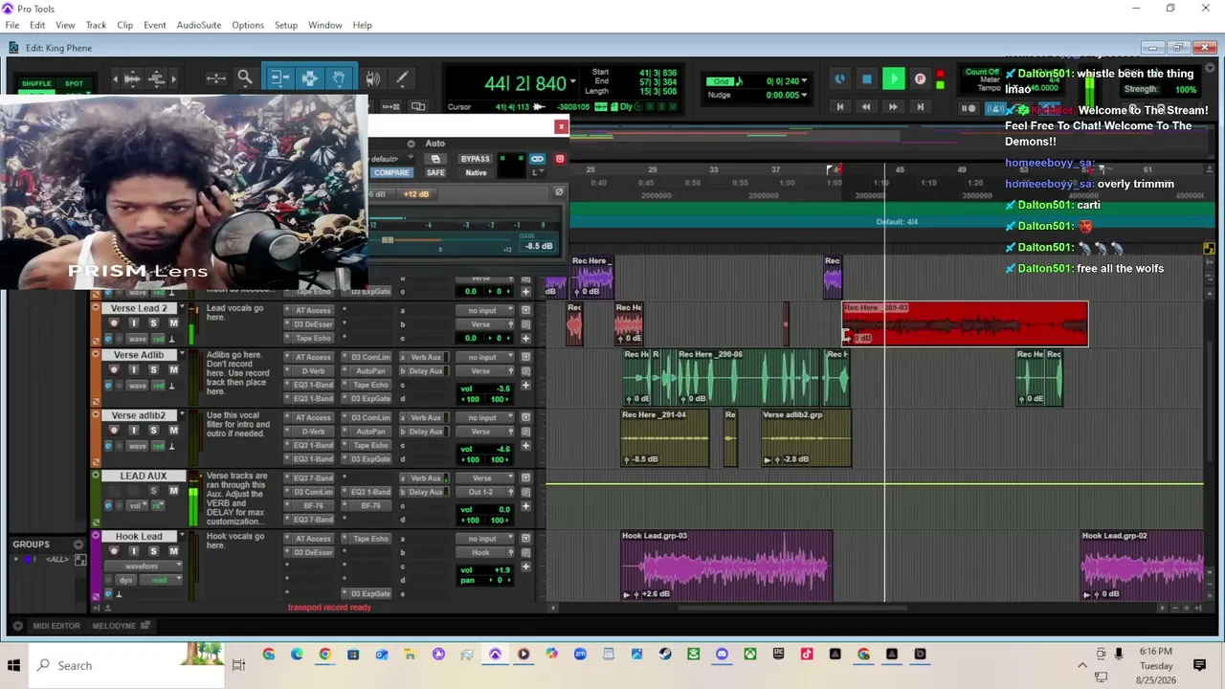Mute the Verse Lead 2 track
Viewport: 1225px width, 689px height.
tap(173, 323)
